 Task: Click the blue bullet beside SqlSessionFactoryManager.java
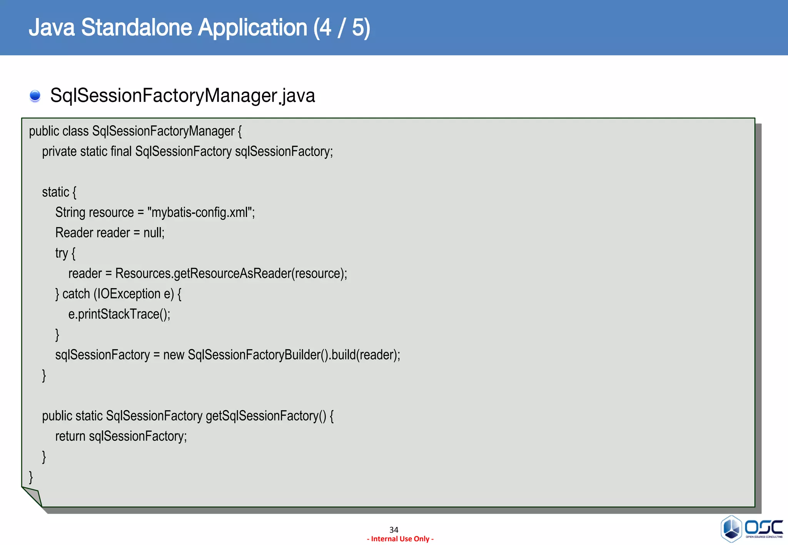point(35,96)
